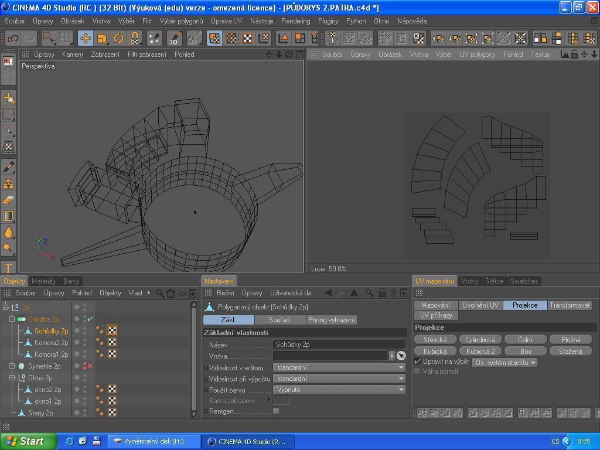
Task: Select the Text tool in left toolbar
Action: [x=8, y=268]
